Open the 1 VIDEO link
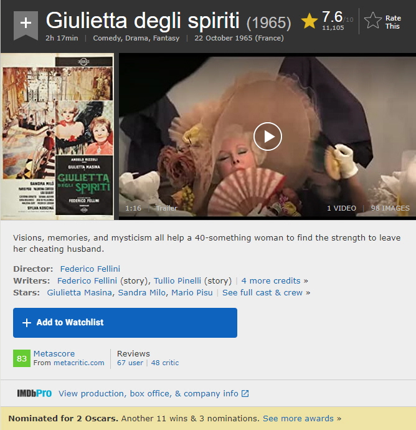416x430 pixels. 341,208
